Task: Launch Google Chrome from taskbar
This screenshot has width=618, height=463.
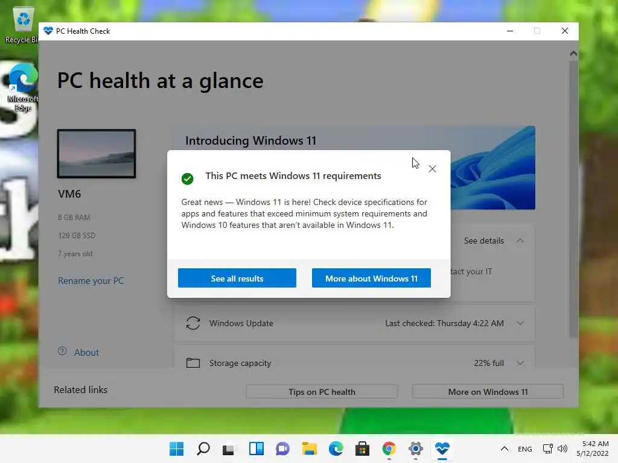Action: tap(389, 449)
